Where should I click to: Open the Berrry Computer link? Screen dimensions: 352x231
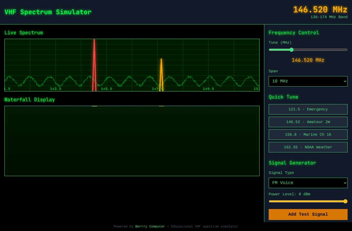(150, 227)
